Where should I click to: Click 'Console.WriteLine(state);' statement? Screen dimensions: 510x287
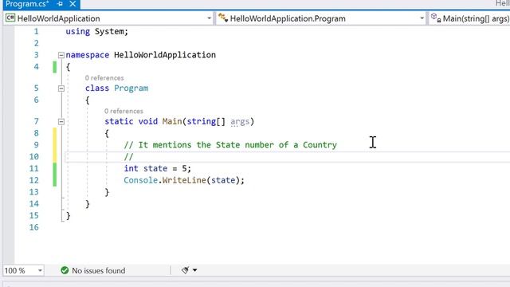point(184,180)
